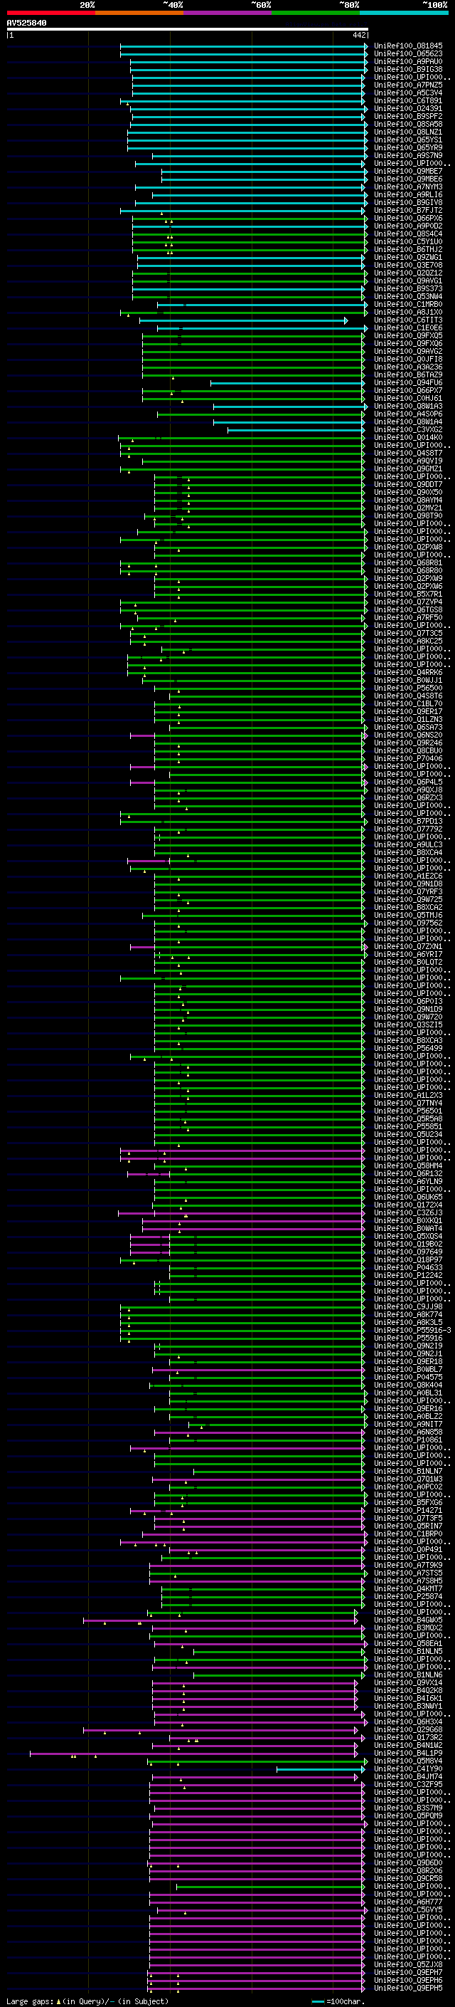Open the UniRef100_B5X7R1 label
The width and height of the screenshot is (455, 2007).
tap(408, 594)
